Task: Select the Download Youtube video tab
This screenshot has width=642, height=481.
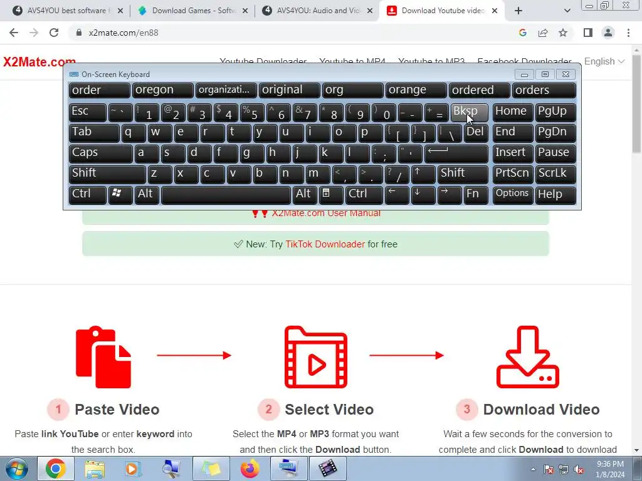Action: coord(442,11)
